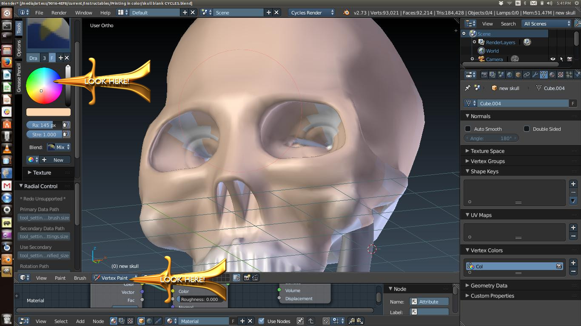Add a new UV map
Screen dimensions: 581x326
[x=573, y=228]
